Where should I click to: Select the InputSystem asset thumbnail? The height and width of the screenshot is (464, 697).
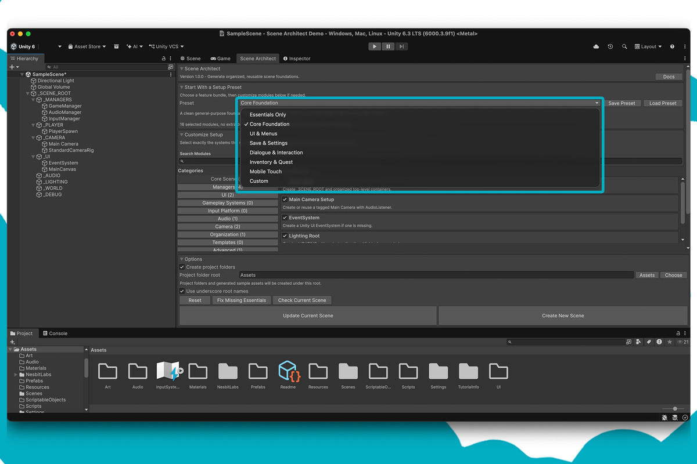[x=168, y=371]
